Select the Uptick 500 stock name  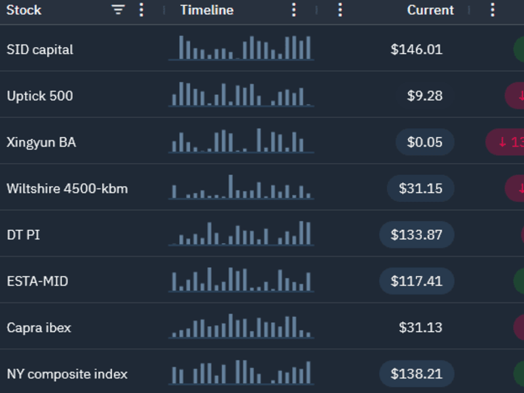click(40, 96)
